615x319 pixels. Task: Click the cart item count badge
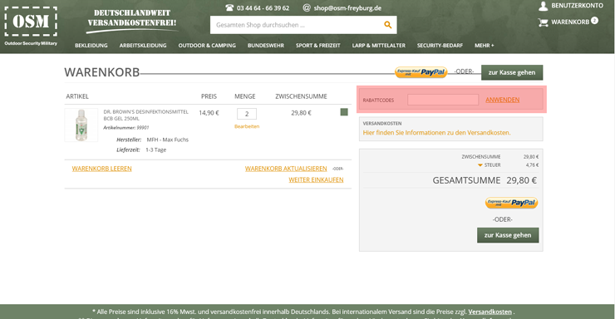click(594, 21)
